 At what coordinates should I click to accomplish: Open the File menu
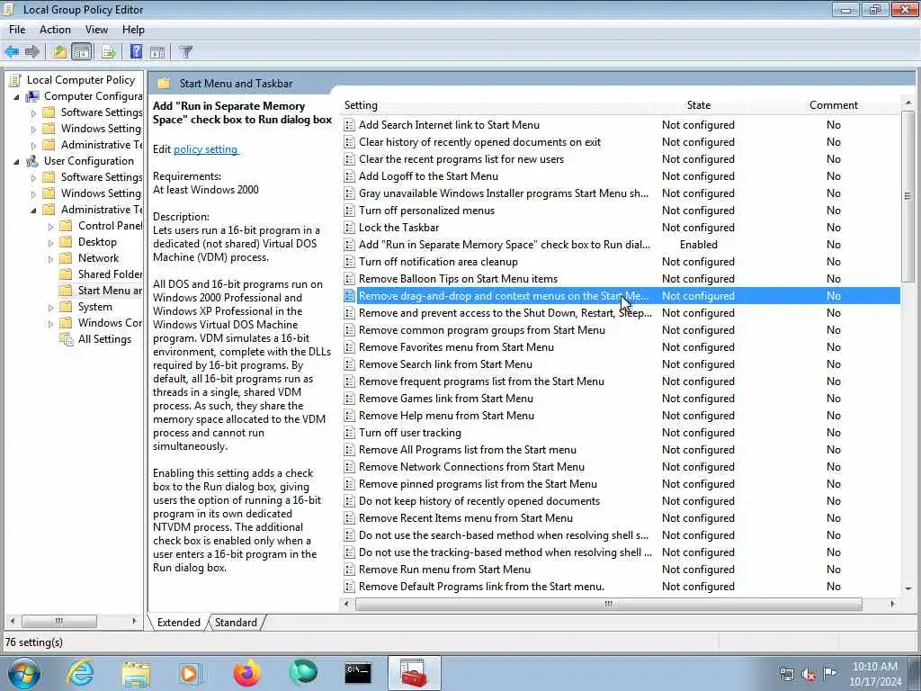tap(17, 30)
